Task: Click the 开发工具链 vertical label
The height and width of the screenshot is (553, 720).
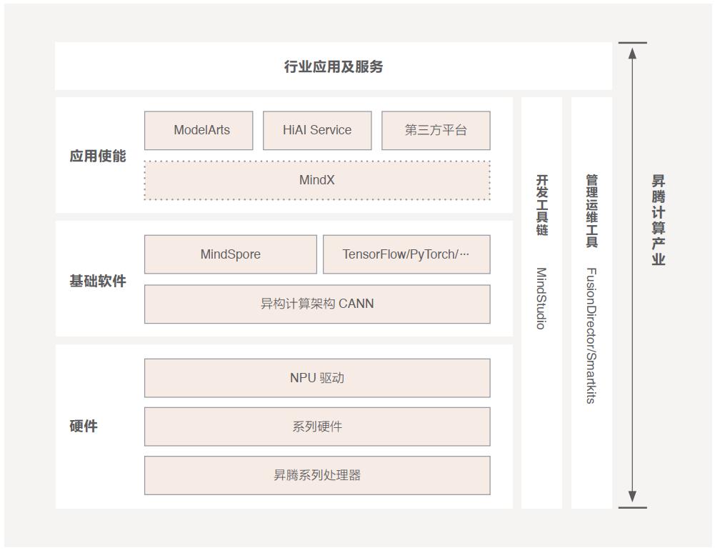Action: pyautogui.click(x=542, y=205)
